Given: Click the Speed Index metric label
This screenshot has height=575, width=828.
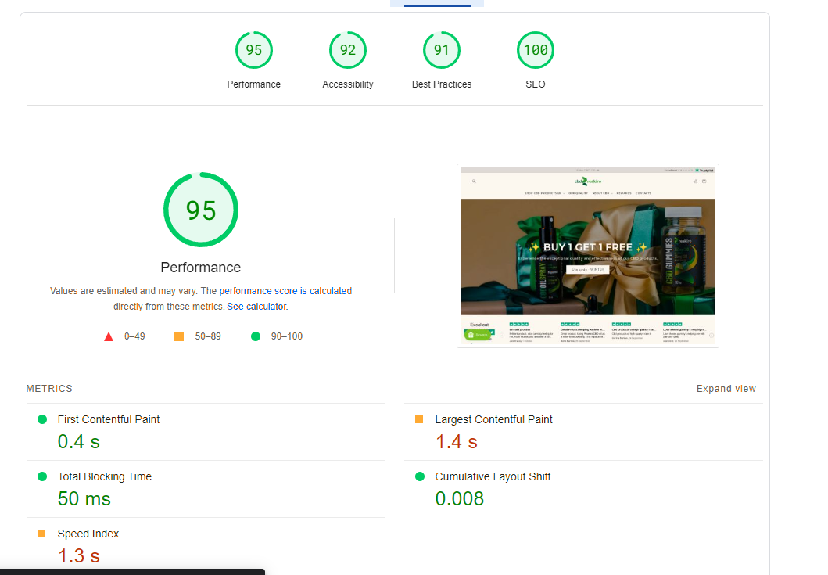Looking at the screenshot, I should [88, 534].
